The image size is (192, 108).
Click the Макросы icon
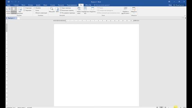pyautogui.click(x=134, y=9)
